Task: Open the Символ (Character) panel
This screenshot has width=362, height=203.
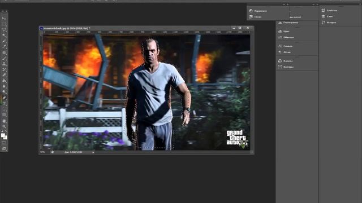Action: [285, 46]
